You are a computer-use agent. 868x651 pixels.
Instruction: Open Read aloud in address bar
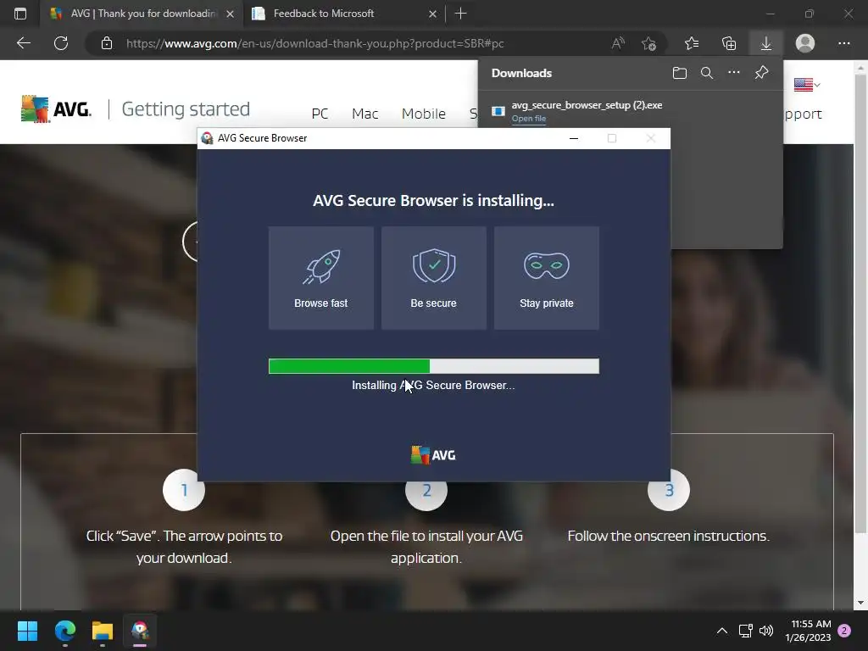pos(618,43)
